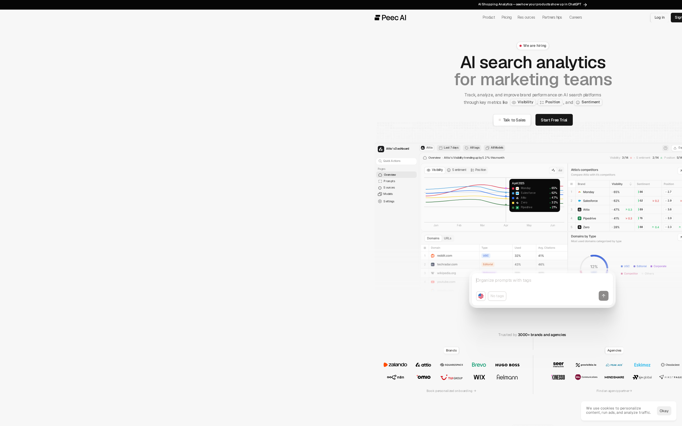Click the Seer Interactive agency logo
Image resolution: width=682 pixels, height=426 pixels.
[x=558, y=364]
